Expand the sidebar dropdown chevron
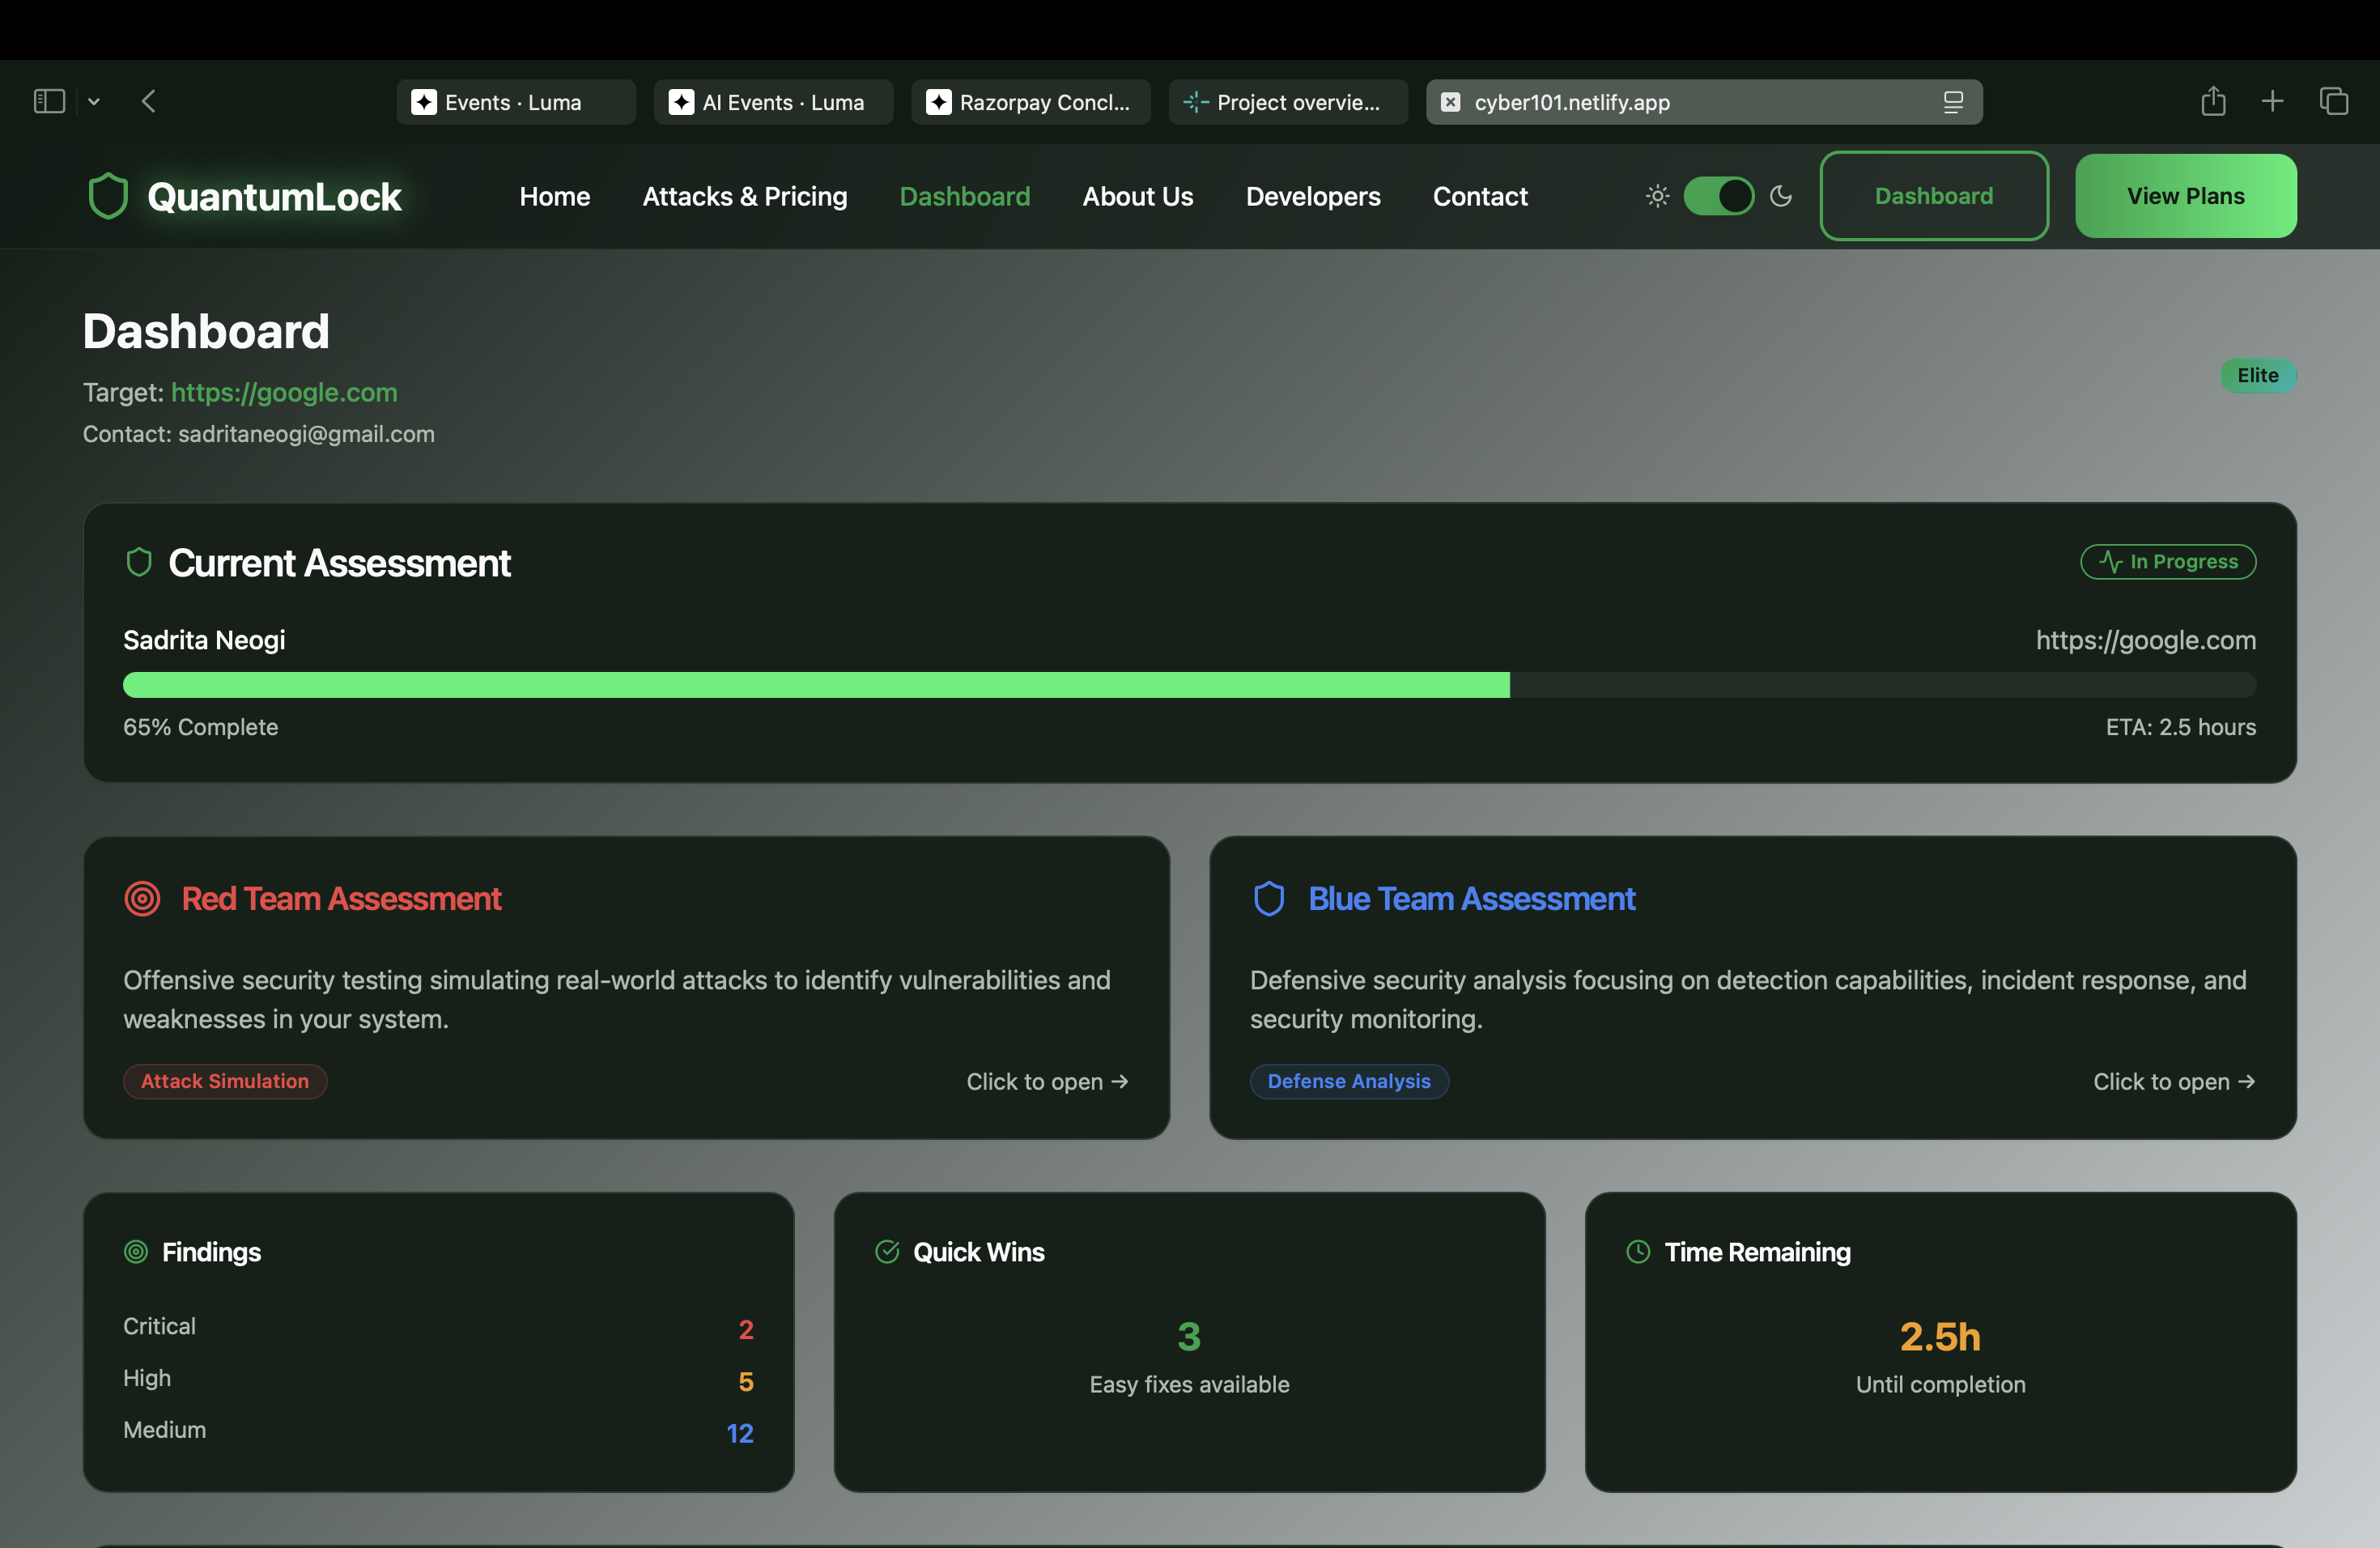Viewport: 2380px width, 1548px height. click(x=94, y=102)
